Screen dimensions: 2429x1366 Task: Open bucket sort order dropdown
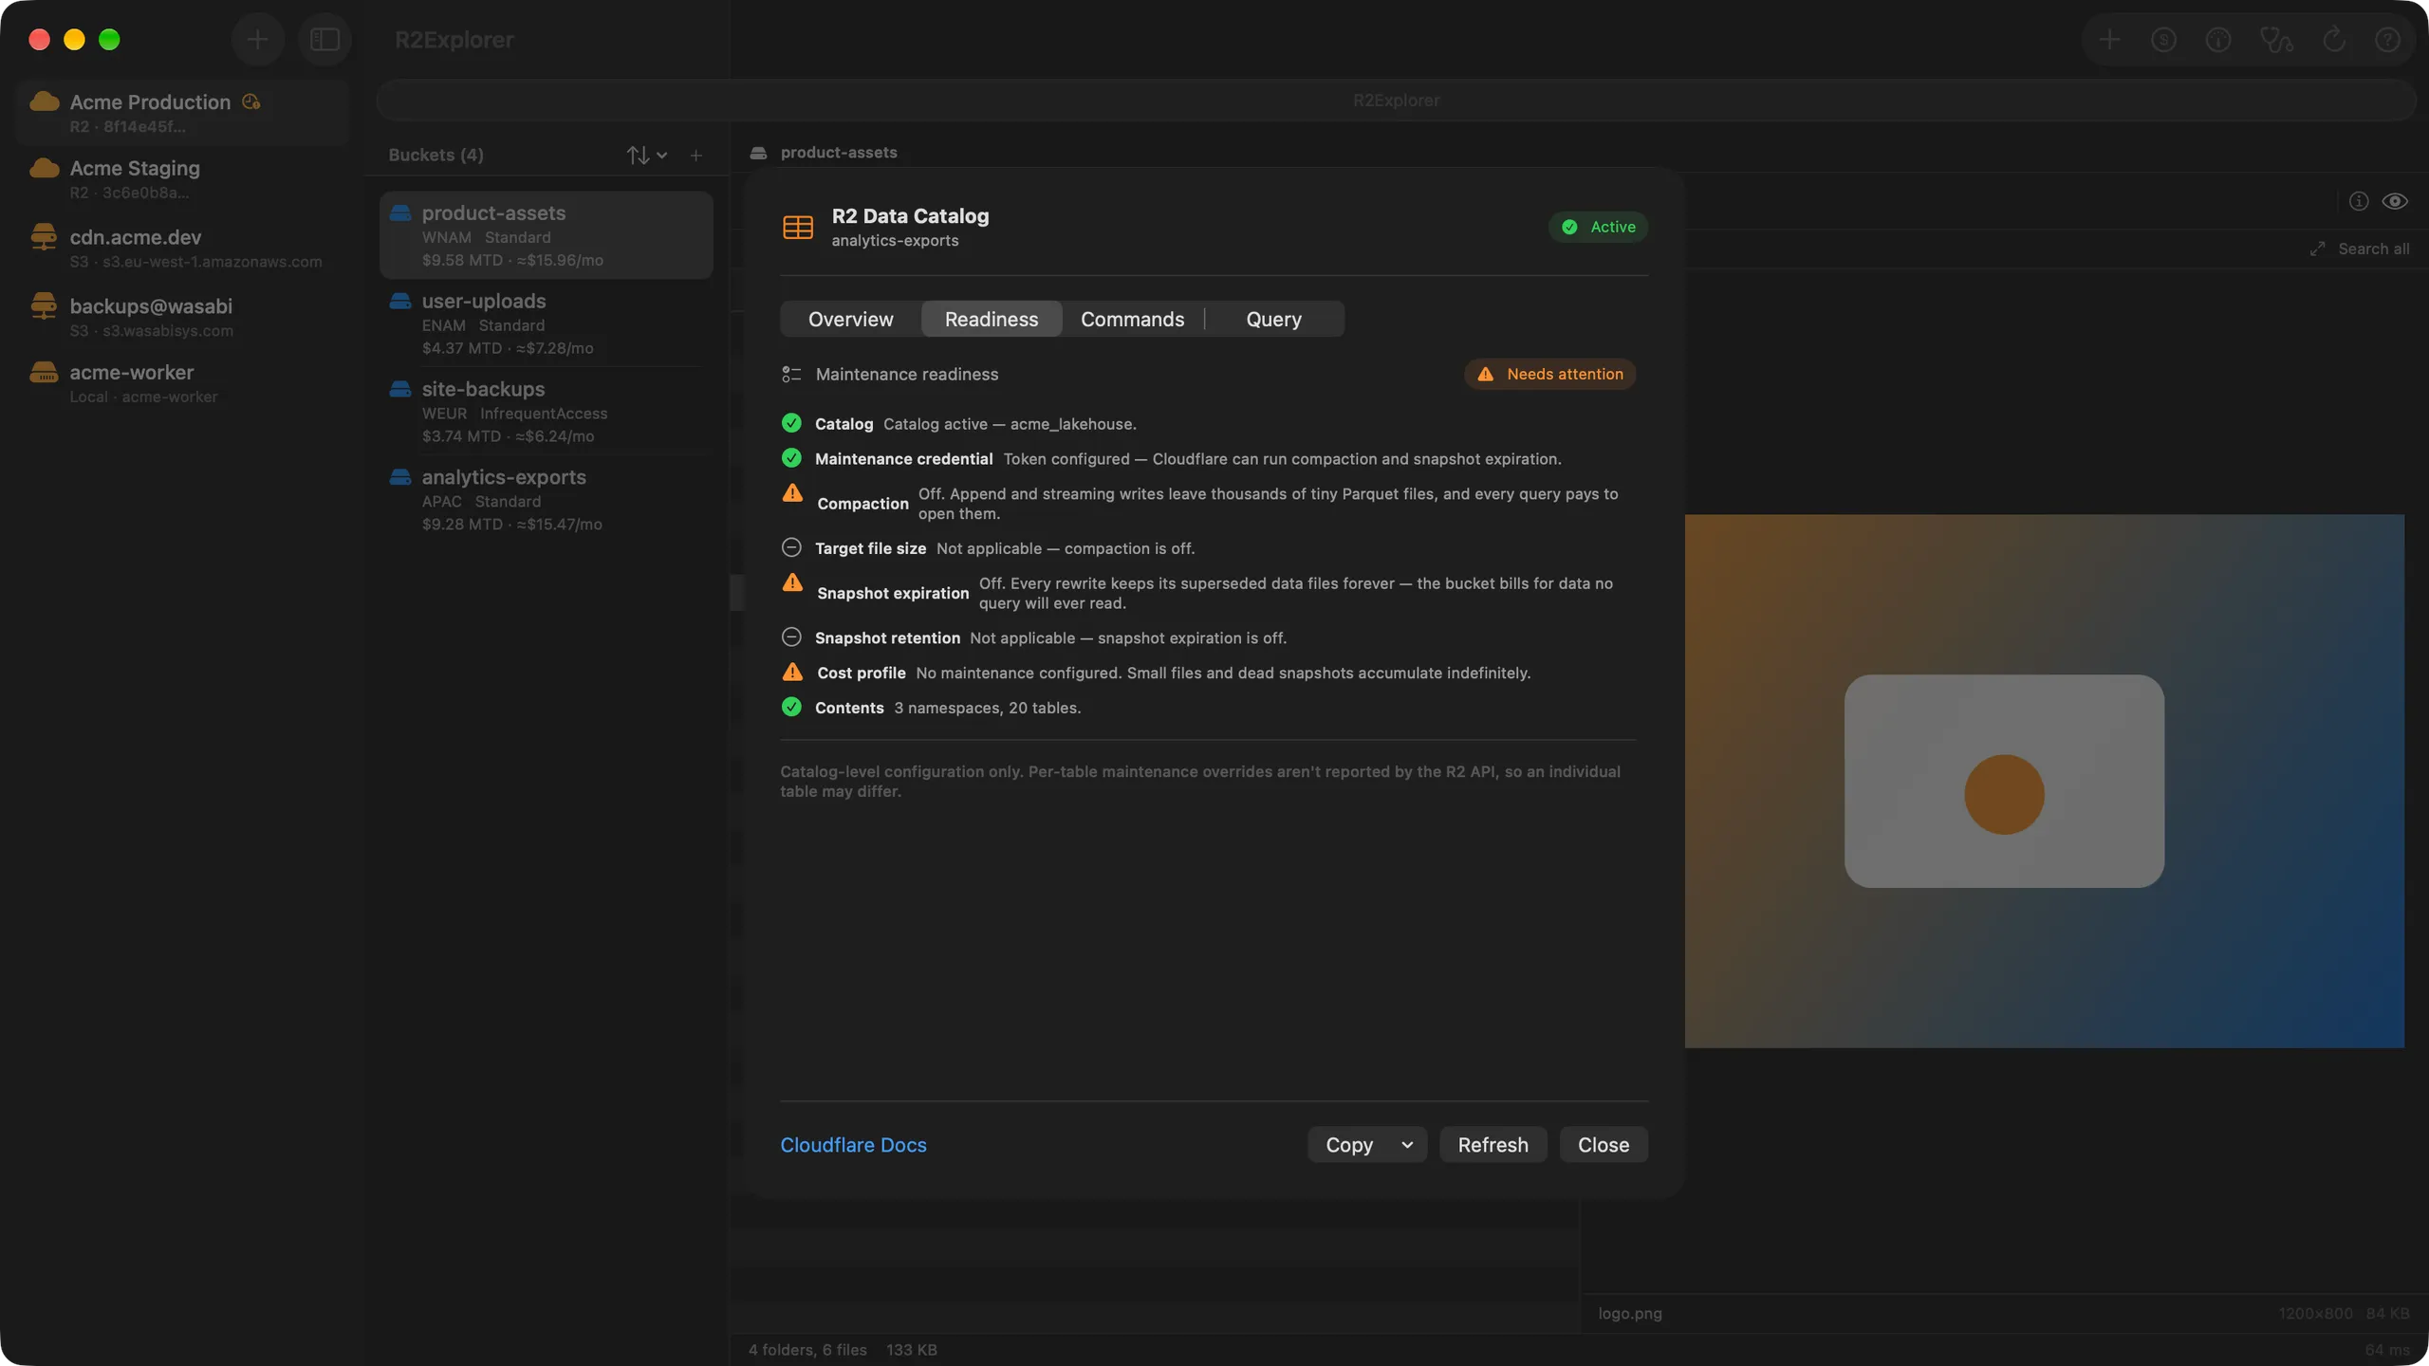point(647,156)
